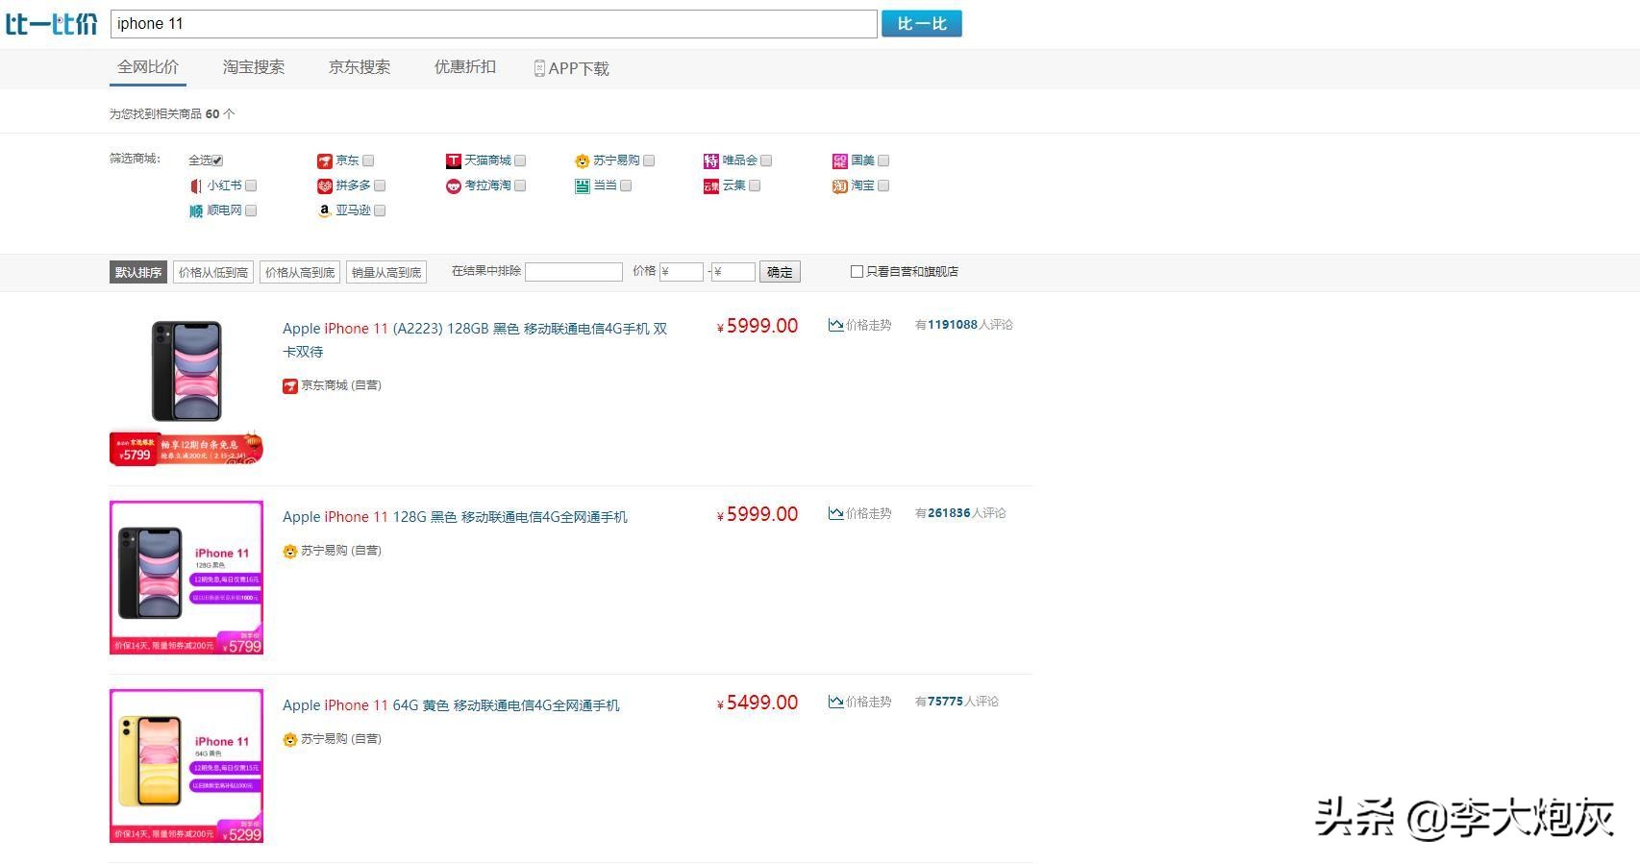Click the 比一比价 site logo

tap(51, 24)
